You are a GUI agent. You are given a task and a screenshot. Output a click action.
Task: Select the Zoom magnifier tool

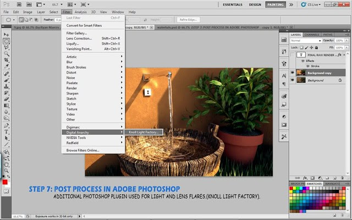(x=6, y=171)
